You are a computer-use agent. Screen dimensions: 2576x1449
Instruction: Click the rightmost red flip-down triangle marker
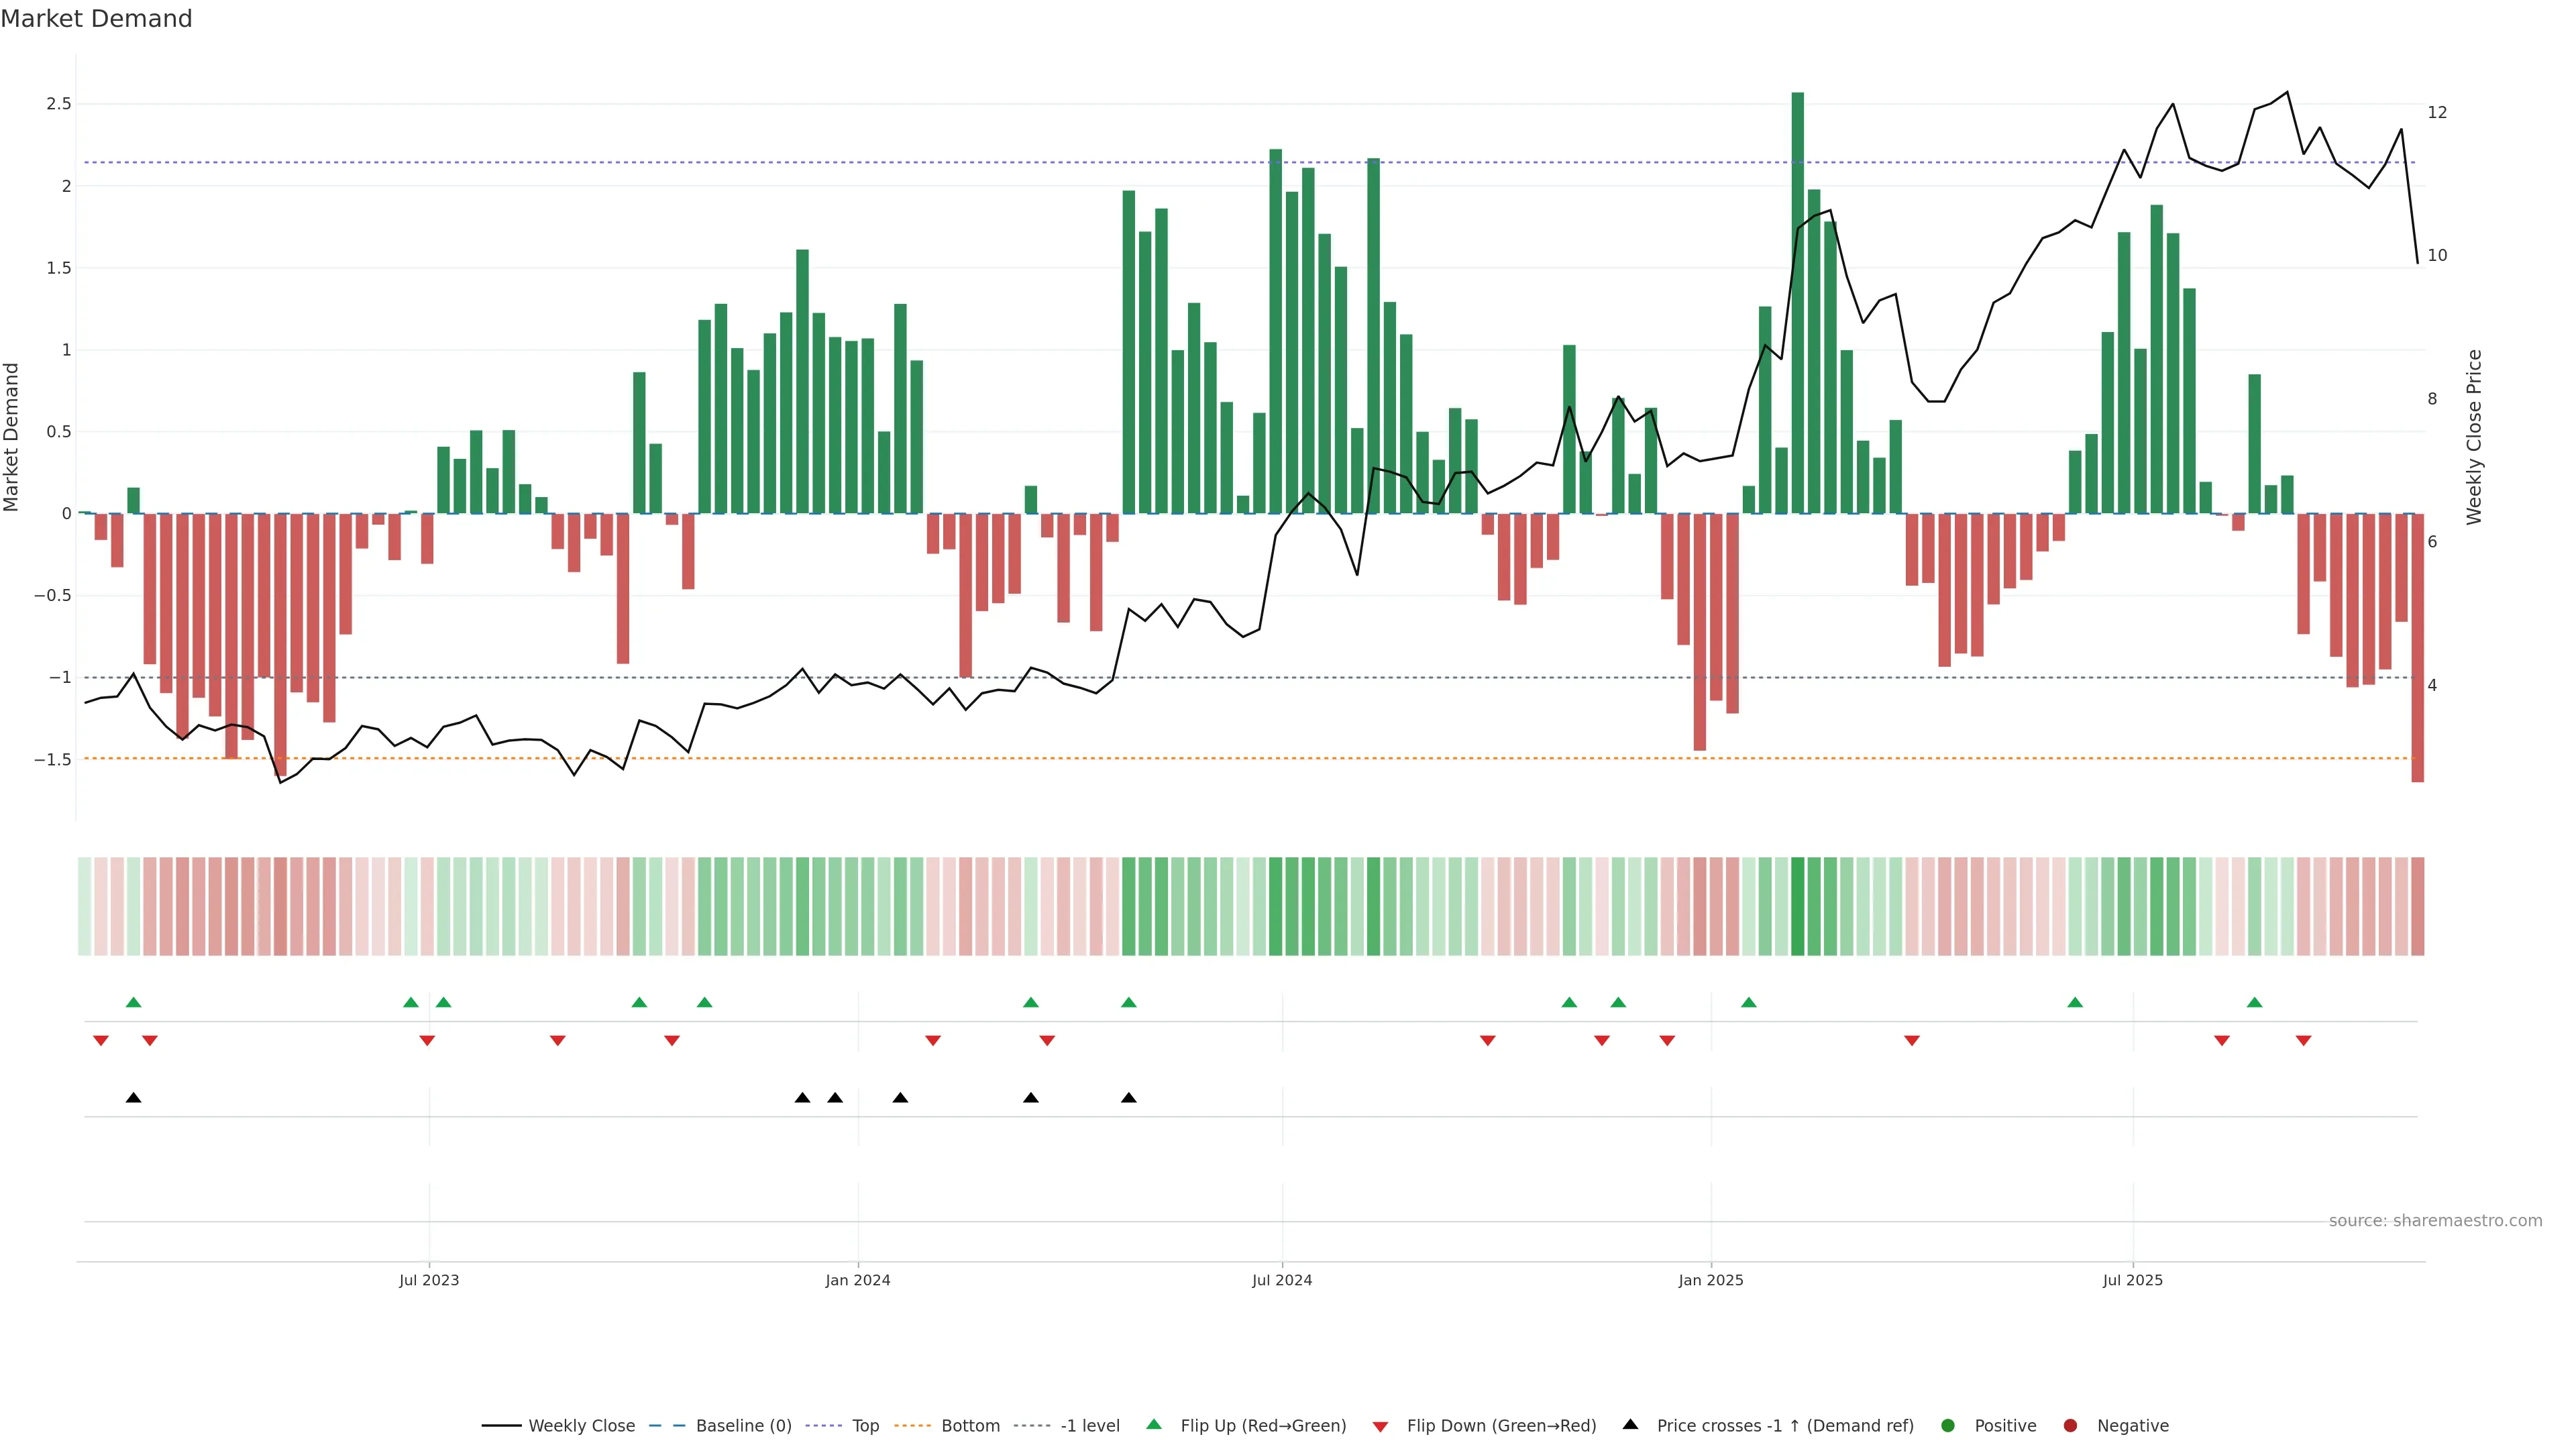[x=2304, y=1041]
